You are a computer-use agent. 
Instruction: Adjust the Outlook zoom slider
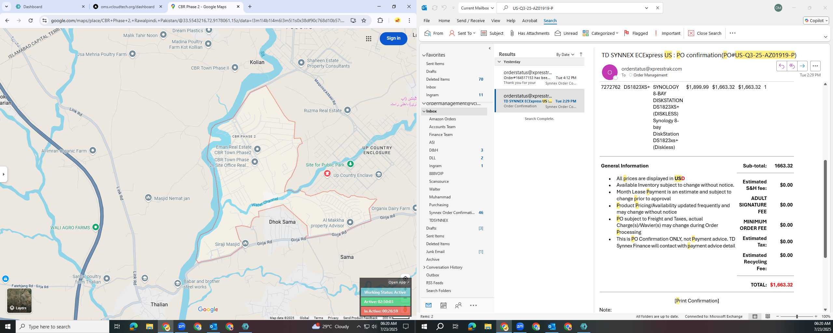pyautogui.click(x=797, y=316)
